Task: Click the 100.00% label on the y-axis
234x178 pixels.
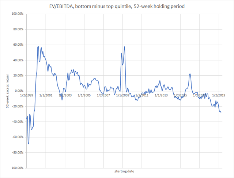Action: (x=17, y=14)
